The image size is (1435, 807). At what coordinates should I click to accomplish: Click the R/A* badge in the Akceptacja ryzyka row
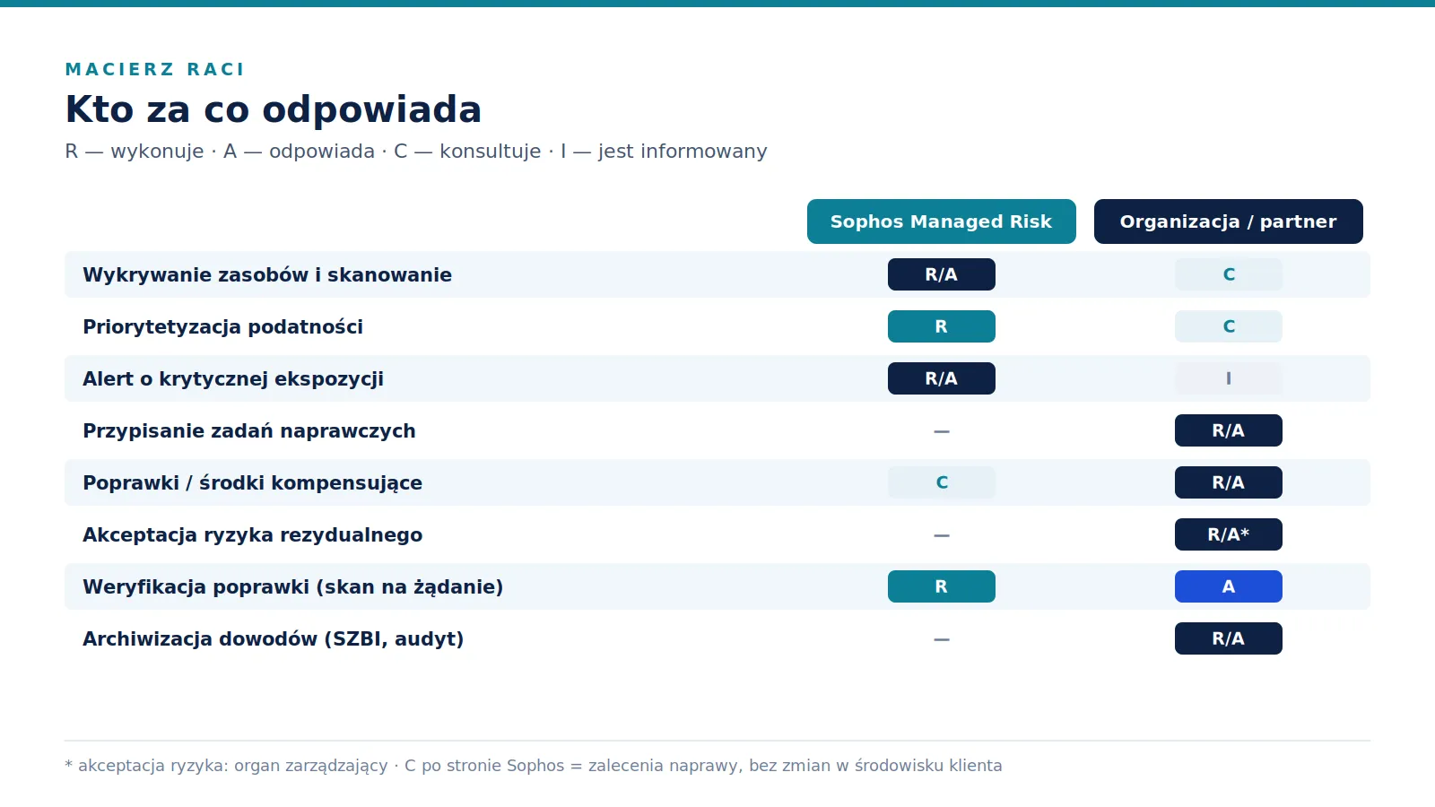coord(1228,534)
